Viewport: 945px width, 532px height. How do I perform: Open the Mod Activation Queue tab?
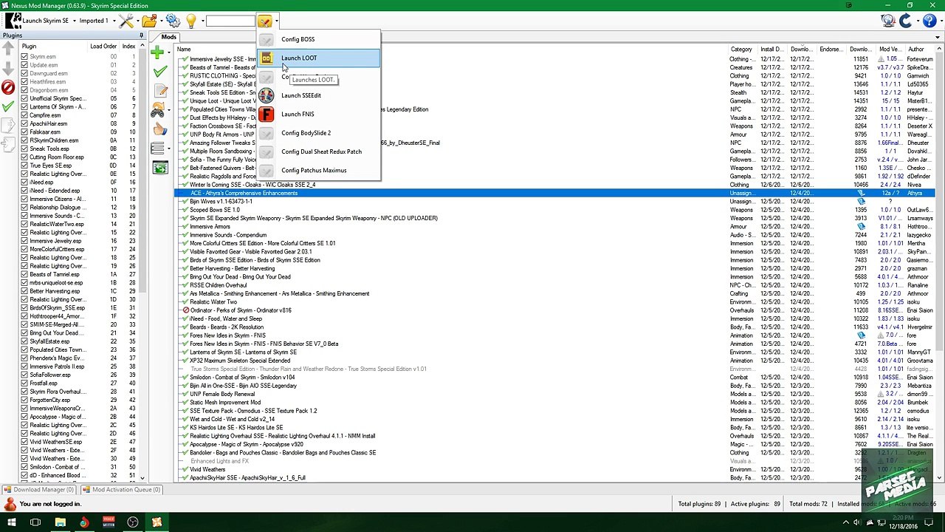121,490
